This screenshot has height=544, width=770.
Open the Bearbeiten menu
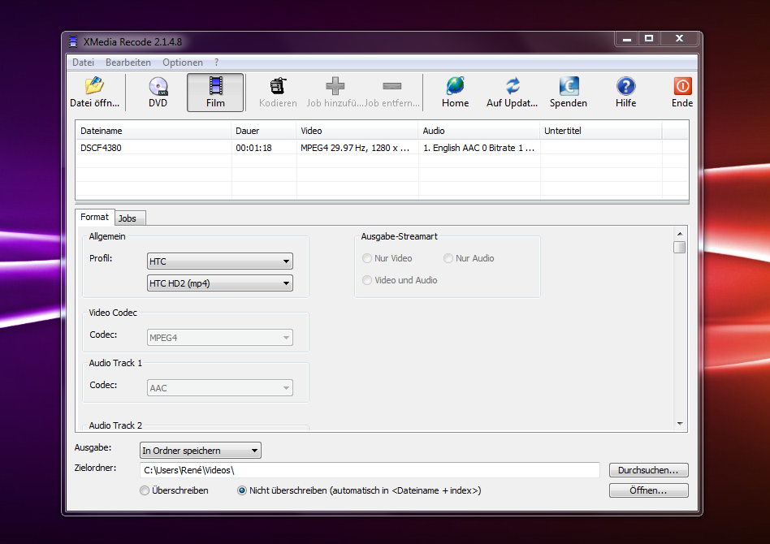(128, 63)
